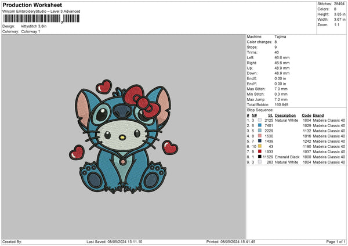Click the Min Stitch value 0.3 mm
This screenshot has width=348, height=246.
coord(281,94)
